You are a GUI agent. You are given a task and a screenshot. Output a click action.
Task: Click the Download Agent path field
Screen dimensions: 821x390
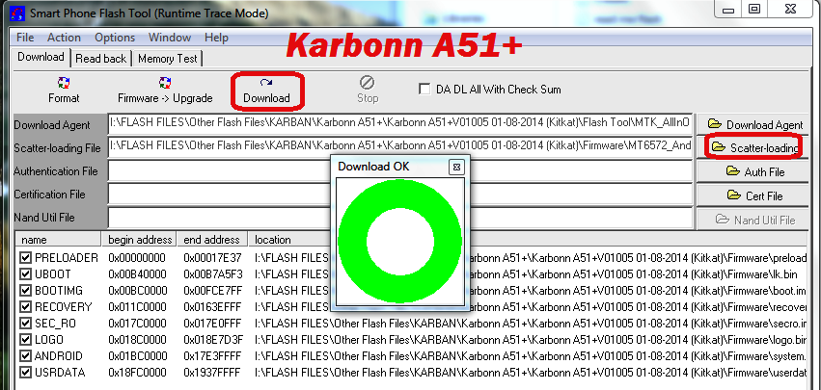click(400, 124)
